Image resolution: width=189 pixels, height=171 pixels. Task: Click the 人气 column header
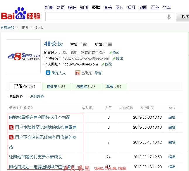point(108,108)
